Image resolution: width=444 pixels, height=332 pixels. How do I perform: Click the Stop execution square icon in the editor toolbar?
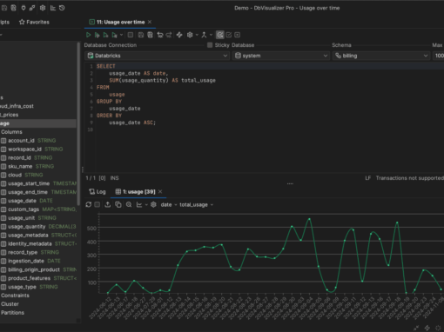point(131,35)
